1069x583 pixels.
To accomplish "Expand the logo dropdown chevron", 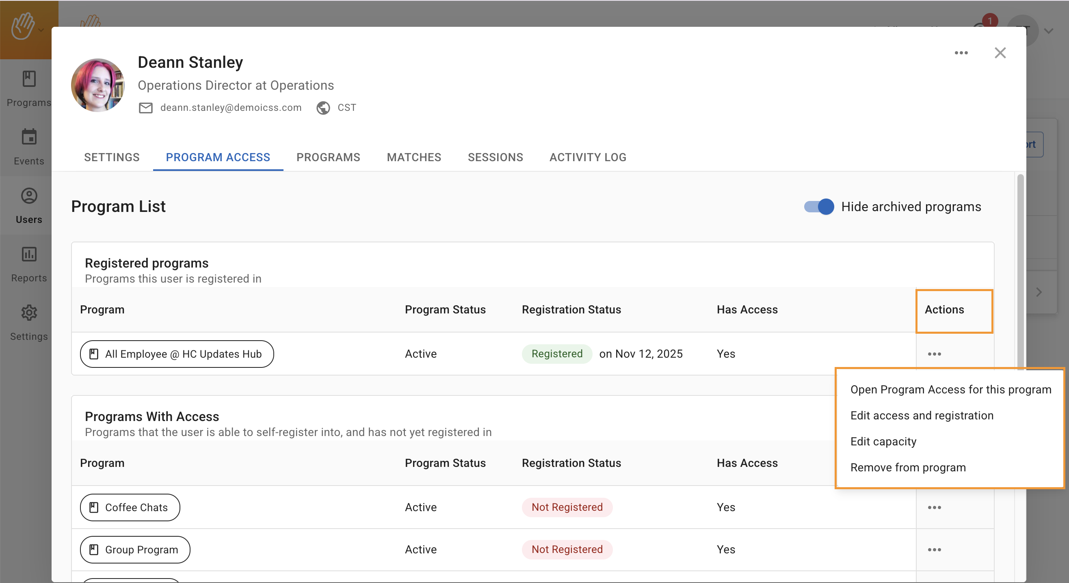I will click(x=41, y=30).
